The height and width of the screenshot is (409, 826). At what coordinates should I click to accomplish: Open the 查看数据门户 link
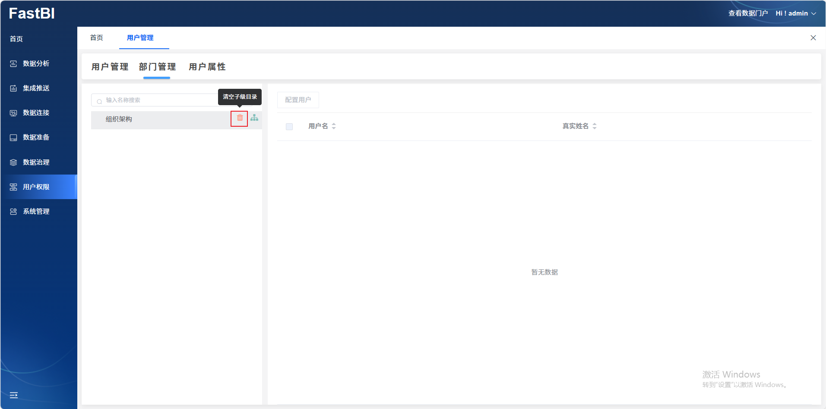(748, 13)
